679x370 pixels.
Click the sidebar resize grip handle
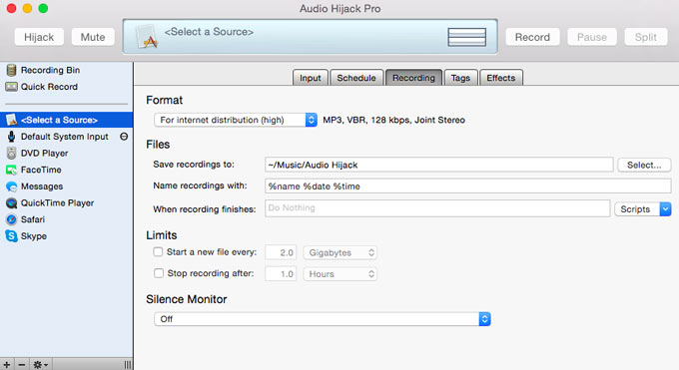pos(128,365)
